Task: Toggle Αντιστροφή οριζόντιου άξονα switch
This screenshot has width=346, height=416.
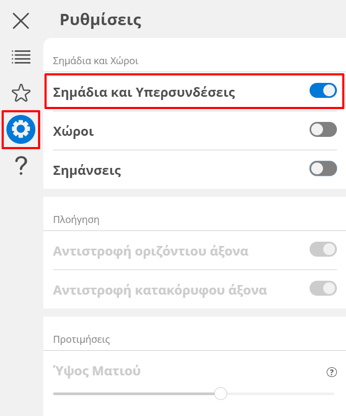Action: tap(323, 249)
